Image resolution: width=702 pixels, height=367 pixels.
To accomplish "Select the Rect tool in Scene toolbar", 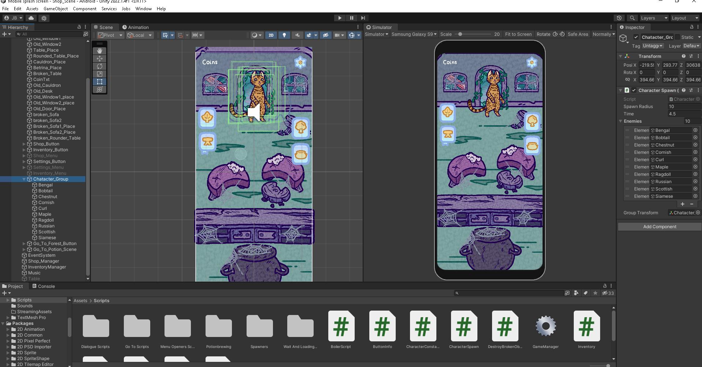I will 99,82.
